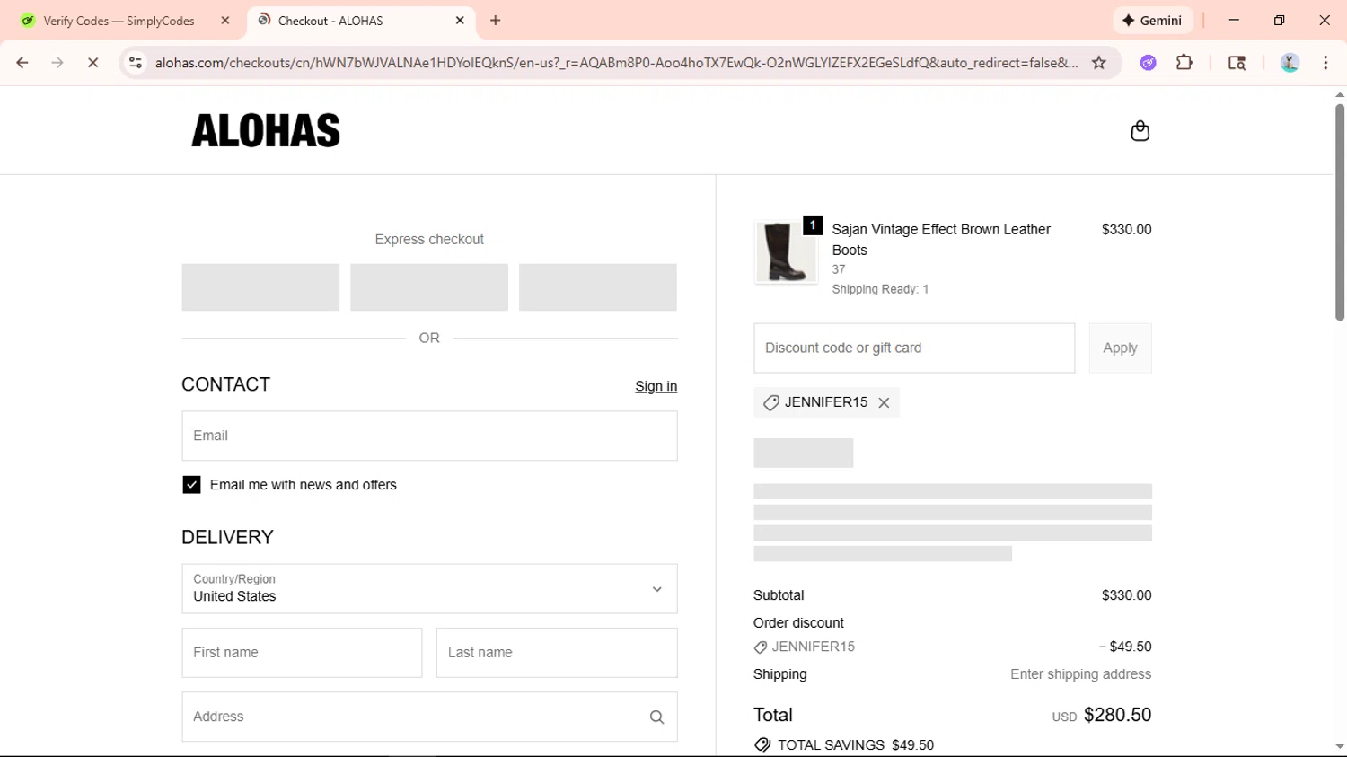View site information icon in address bar

point(136,63)
